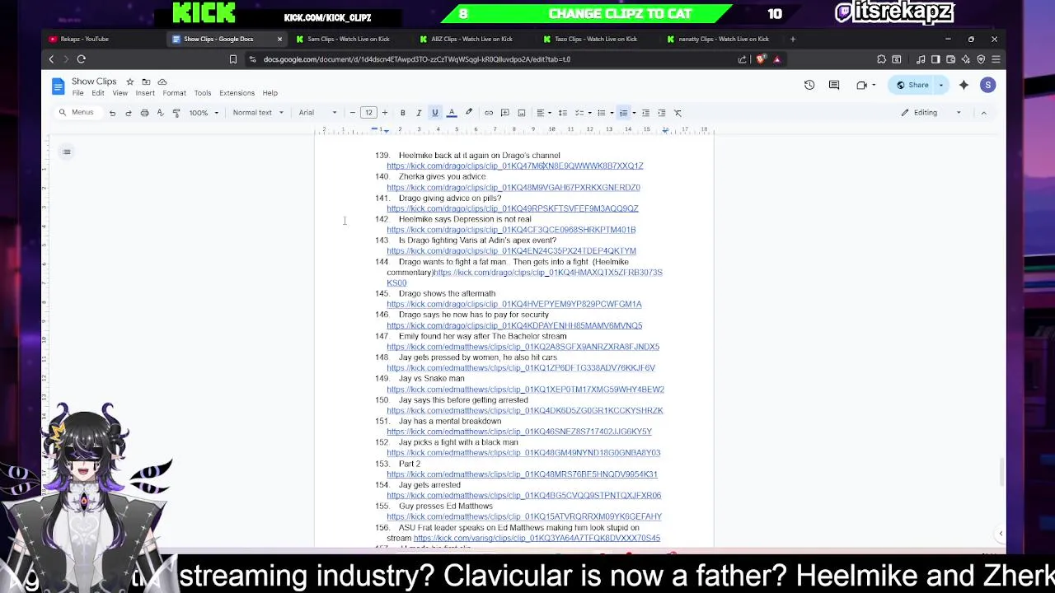Decrease font size with minus button
Viewport: 1055px width, 593px height.
(x=353, y=113)
